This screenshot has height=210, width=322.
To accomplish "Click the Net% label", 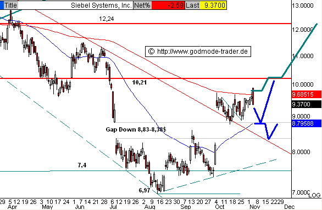I will [x=142, y=5].
